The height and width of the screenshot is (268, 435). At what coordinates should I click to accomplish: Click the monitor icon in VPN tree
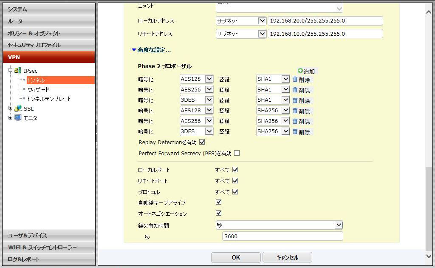coord(17,118)
